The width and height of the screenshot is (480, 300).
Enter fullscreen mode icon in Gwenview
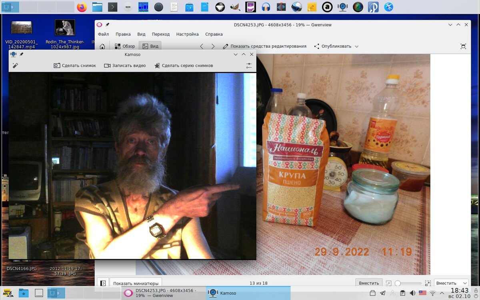click(x=463, y=46)
